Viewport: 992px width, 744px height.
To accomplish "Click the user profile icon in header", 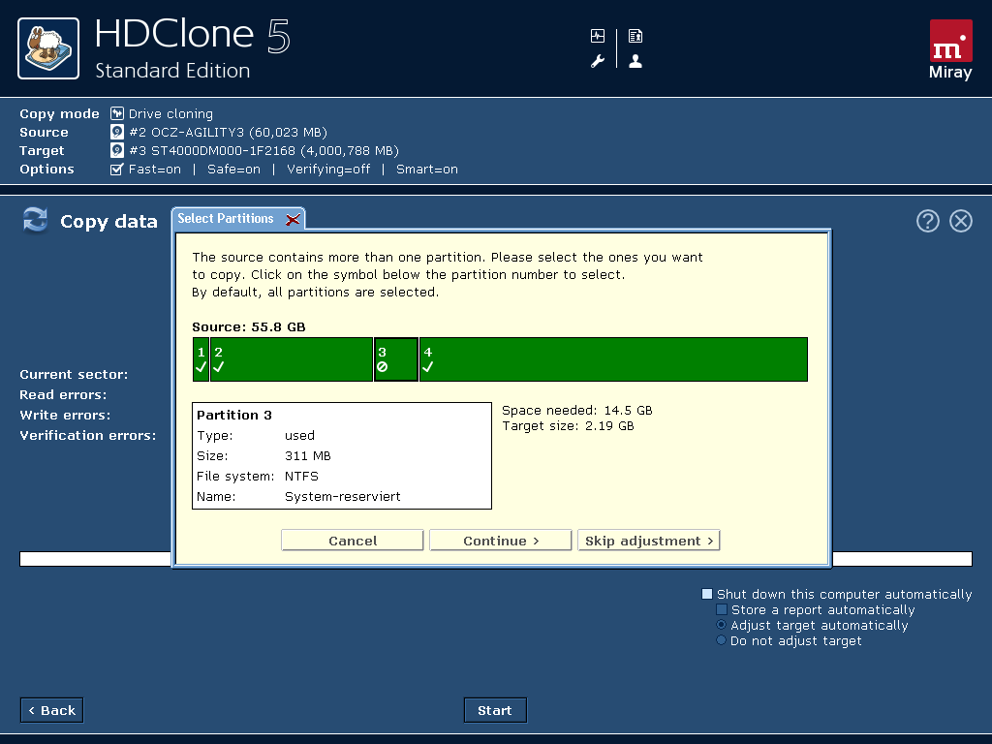I will tap(635, 61).
